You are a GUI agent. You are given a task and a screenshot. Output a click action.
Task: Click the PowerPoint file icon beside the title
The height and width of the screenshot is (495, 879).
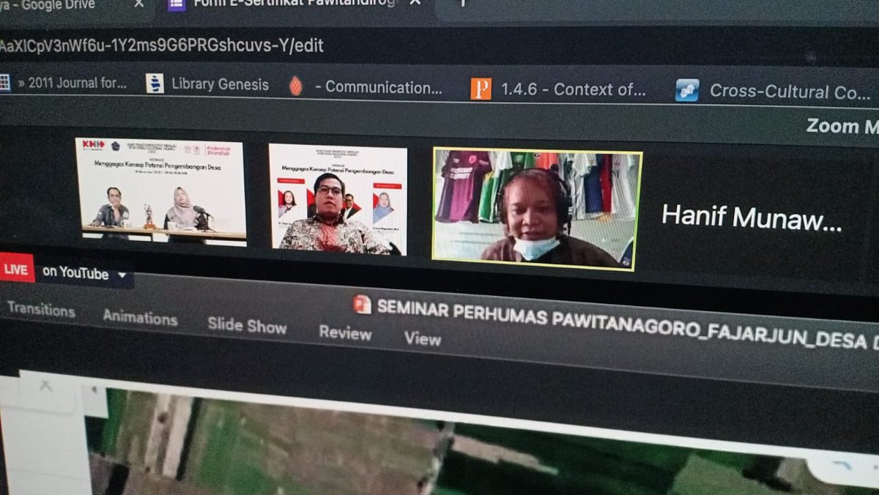[x=362, y=304]
